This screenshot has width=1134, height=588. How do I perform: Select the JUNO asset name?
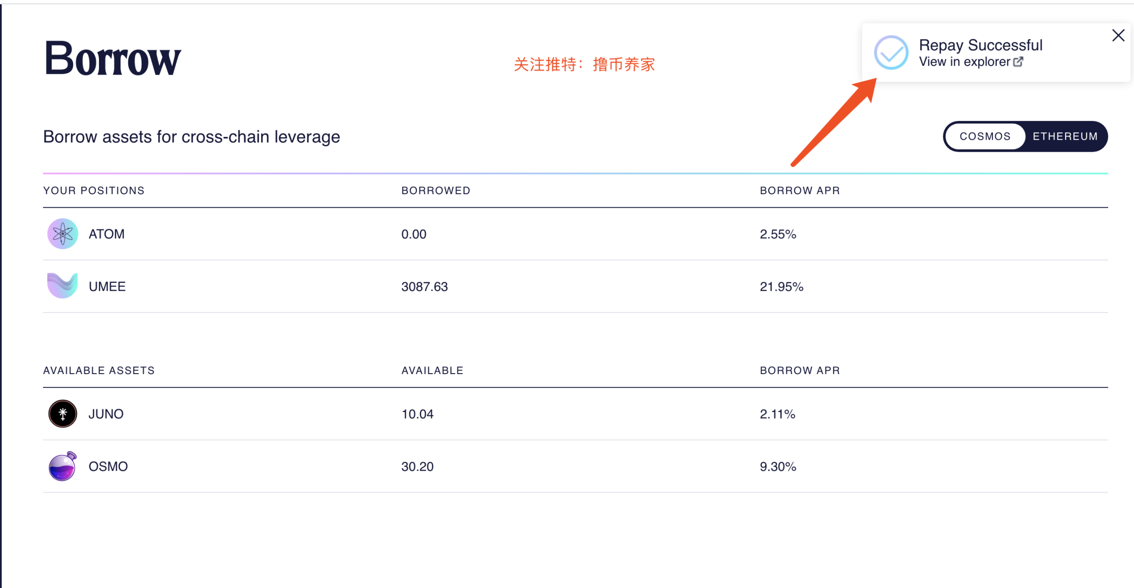click(106, 414)
